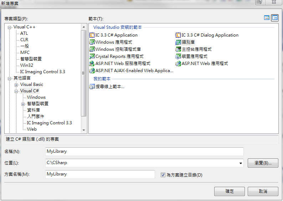Select the IC 3.3 C# Application template icon
Image resolution: width=283 pixels, height=201 pixels.
point(92,35)
